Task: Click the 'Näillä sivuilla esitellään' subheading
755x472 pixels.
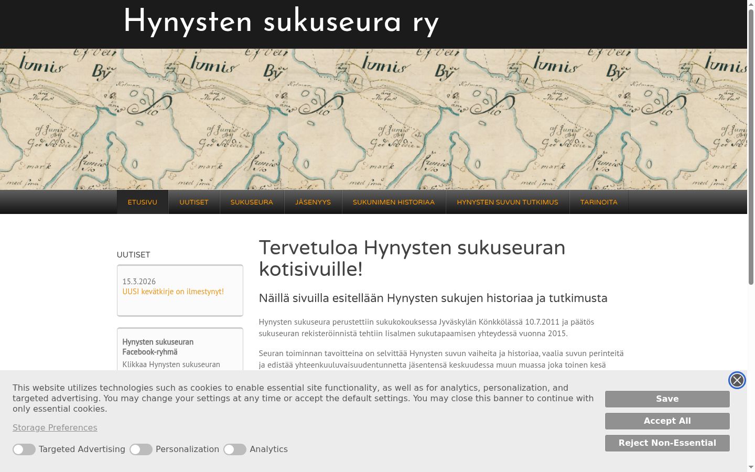Action: [433, 298]
